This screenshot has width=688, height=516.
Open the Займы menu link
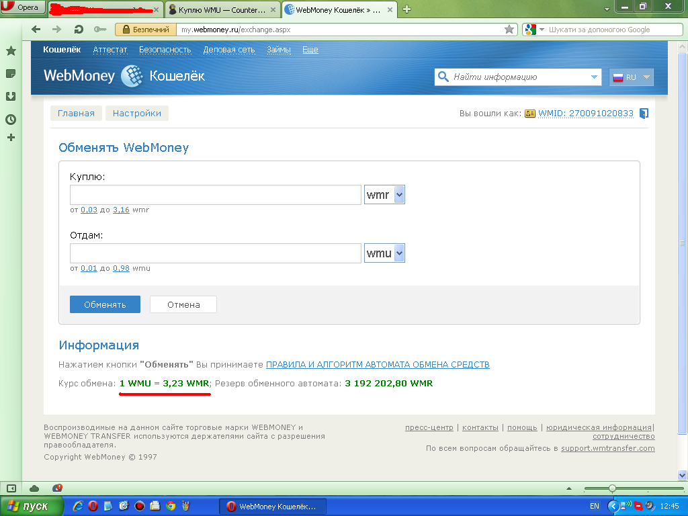tap(279, 50)
